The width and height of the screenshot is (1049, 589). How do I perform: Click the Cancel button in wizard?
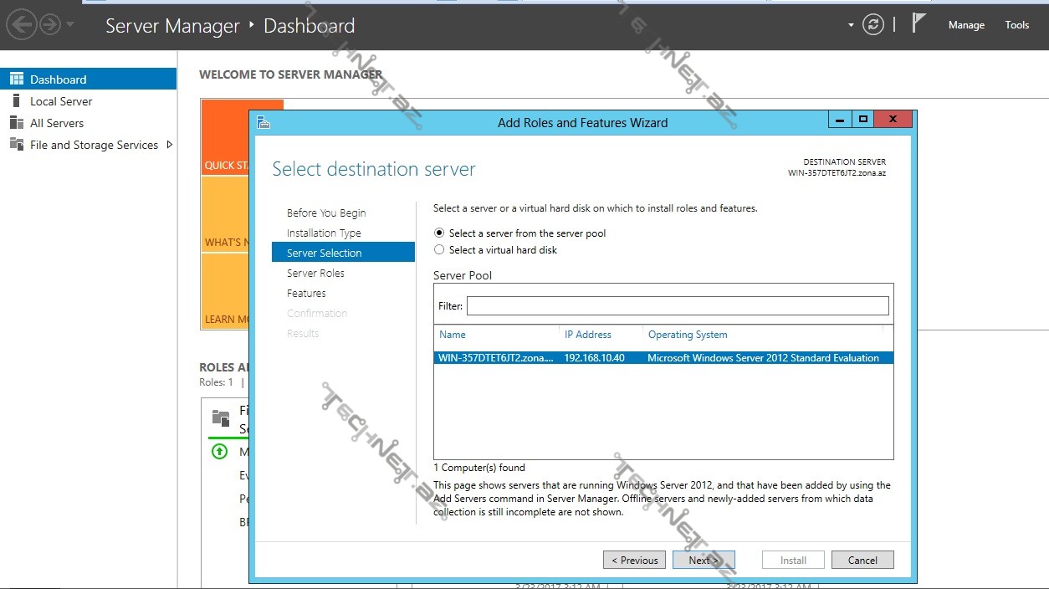click(x=862, y=561)
